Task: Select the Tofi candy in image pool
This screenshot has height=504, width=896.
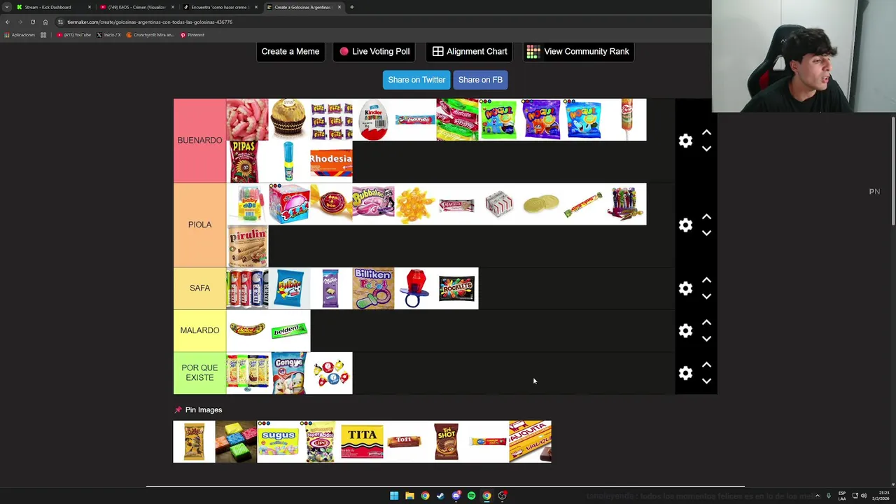Action: point(404,442)
